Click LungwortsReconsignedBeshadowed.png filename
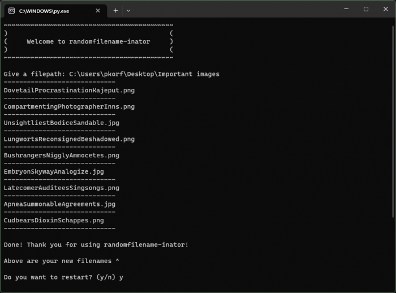Image resolution: width=396 pixels, height=293 pixels. click(x=69, y=139)
